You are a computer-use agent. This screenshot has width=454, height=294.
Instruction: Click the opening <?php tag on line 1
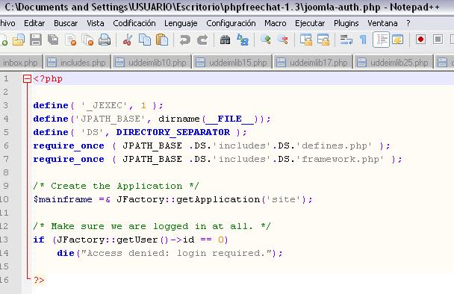click(x=48, y=78)
